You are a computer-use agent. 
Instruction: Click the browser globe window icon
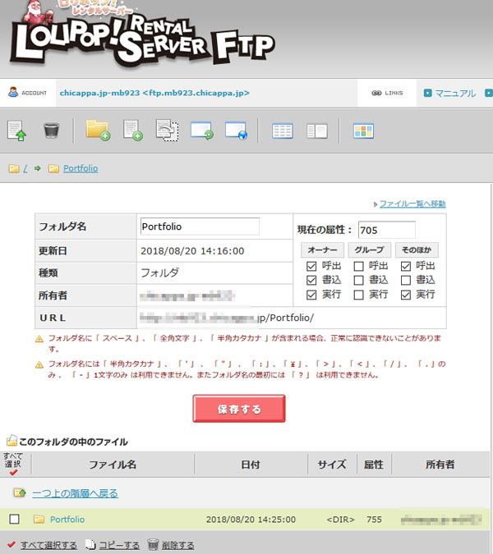(236, 130)
